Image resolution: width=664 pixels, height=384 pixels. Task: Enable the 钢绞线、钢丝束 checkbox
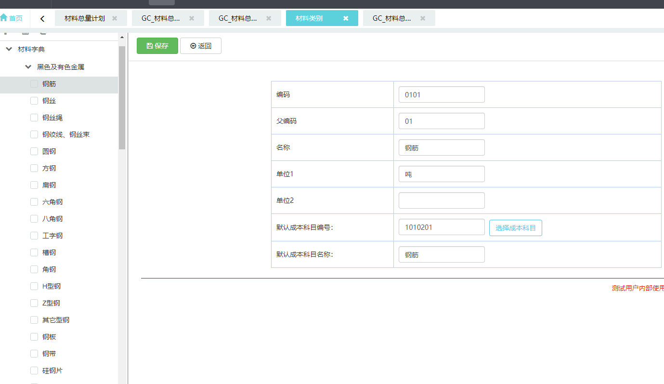pyautogui.click(x=34, y=134)
